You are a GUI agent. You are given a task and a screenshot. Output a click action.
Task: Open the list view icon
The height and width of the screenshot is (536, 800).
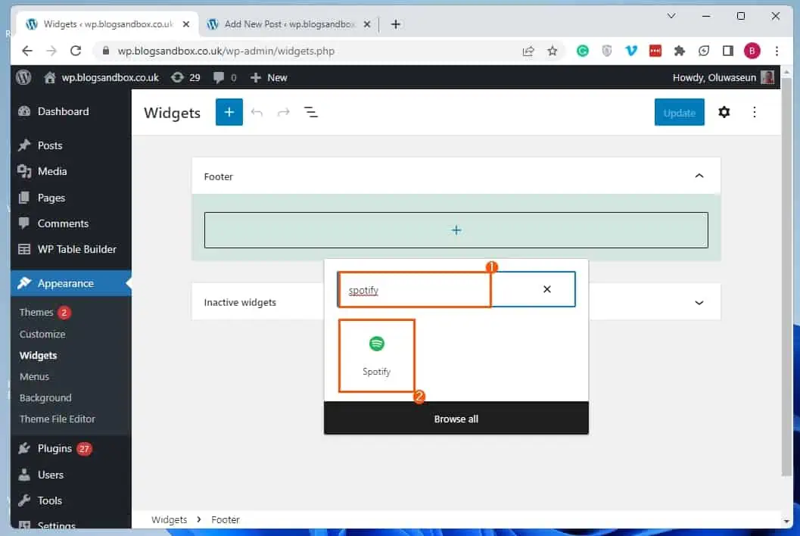tap(311, 112)
